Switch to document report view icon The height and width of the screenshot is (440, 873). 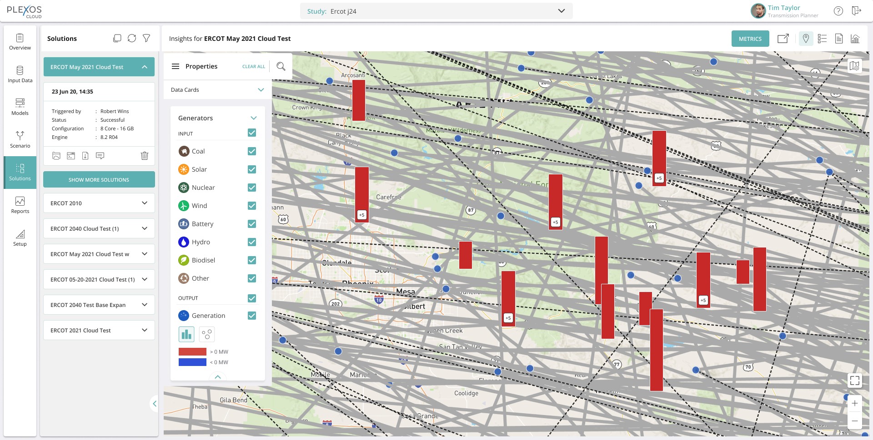click(x=839, y=39)
